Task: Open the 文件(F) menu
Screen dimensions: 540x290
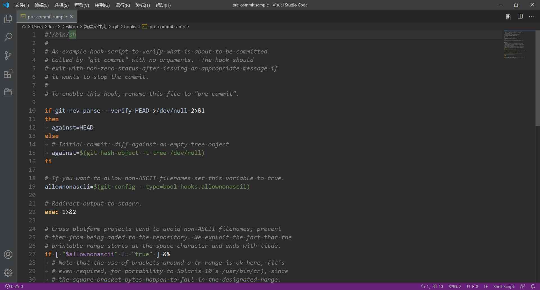Action: (x=22, y=5)
